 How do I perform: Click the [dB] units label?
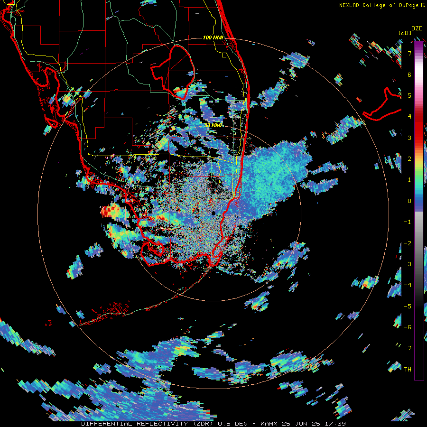[405, 33]
